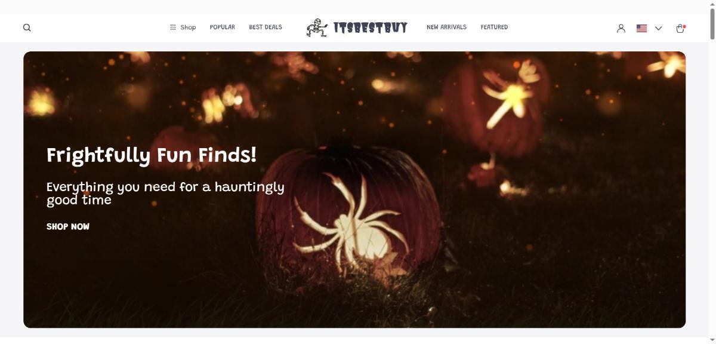This screenshot has width=716, height=344.
Task: Click the SHOP NOW button
Action: click(x=68, y=227)
